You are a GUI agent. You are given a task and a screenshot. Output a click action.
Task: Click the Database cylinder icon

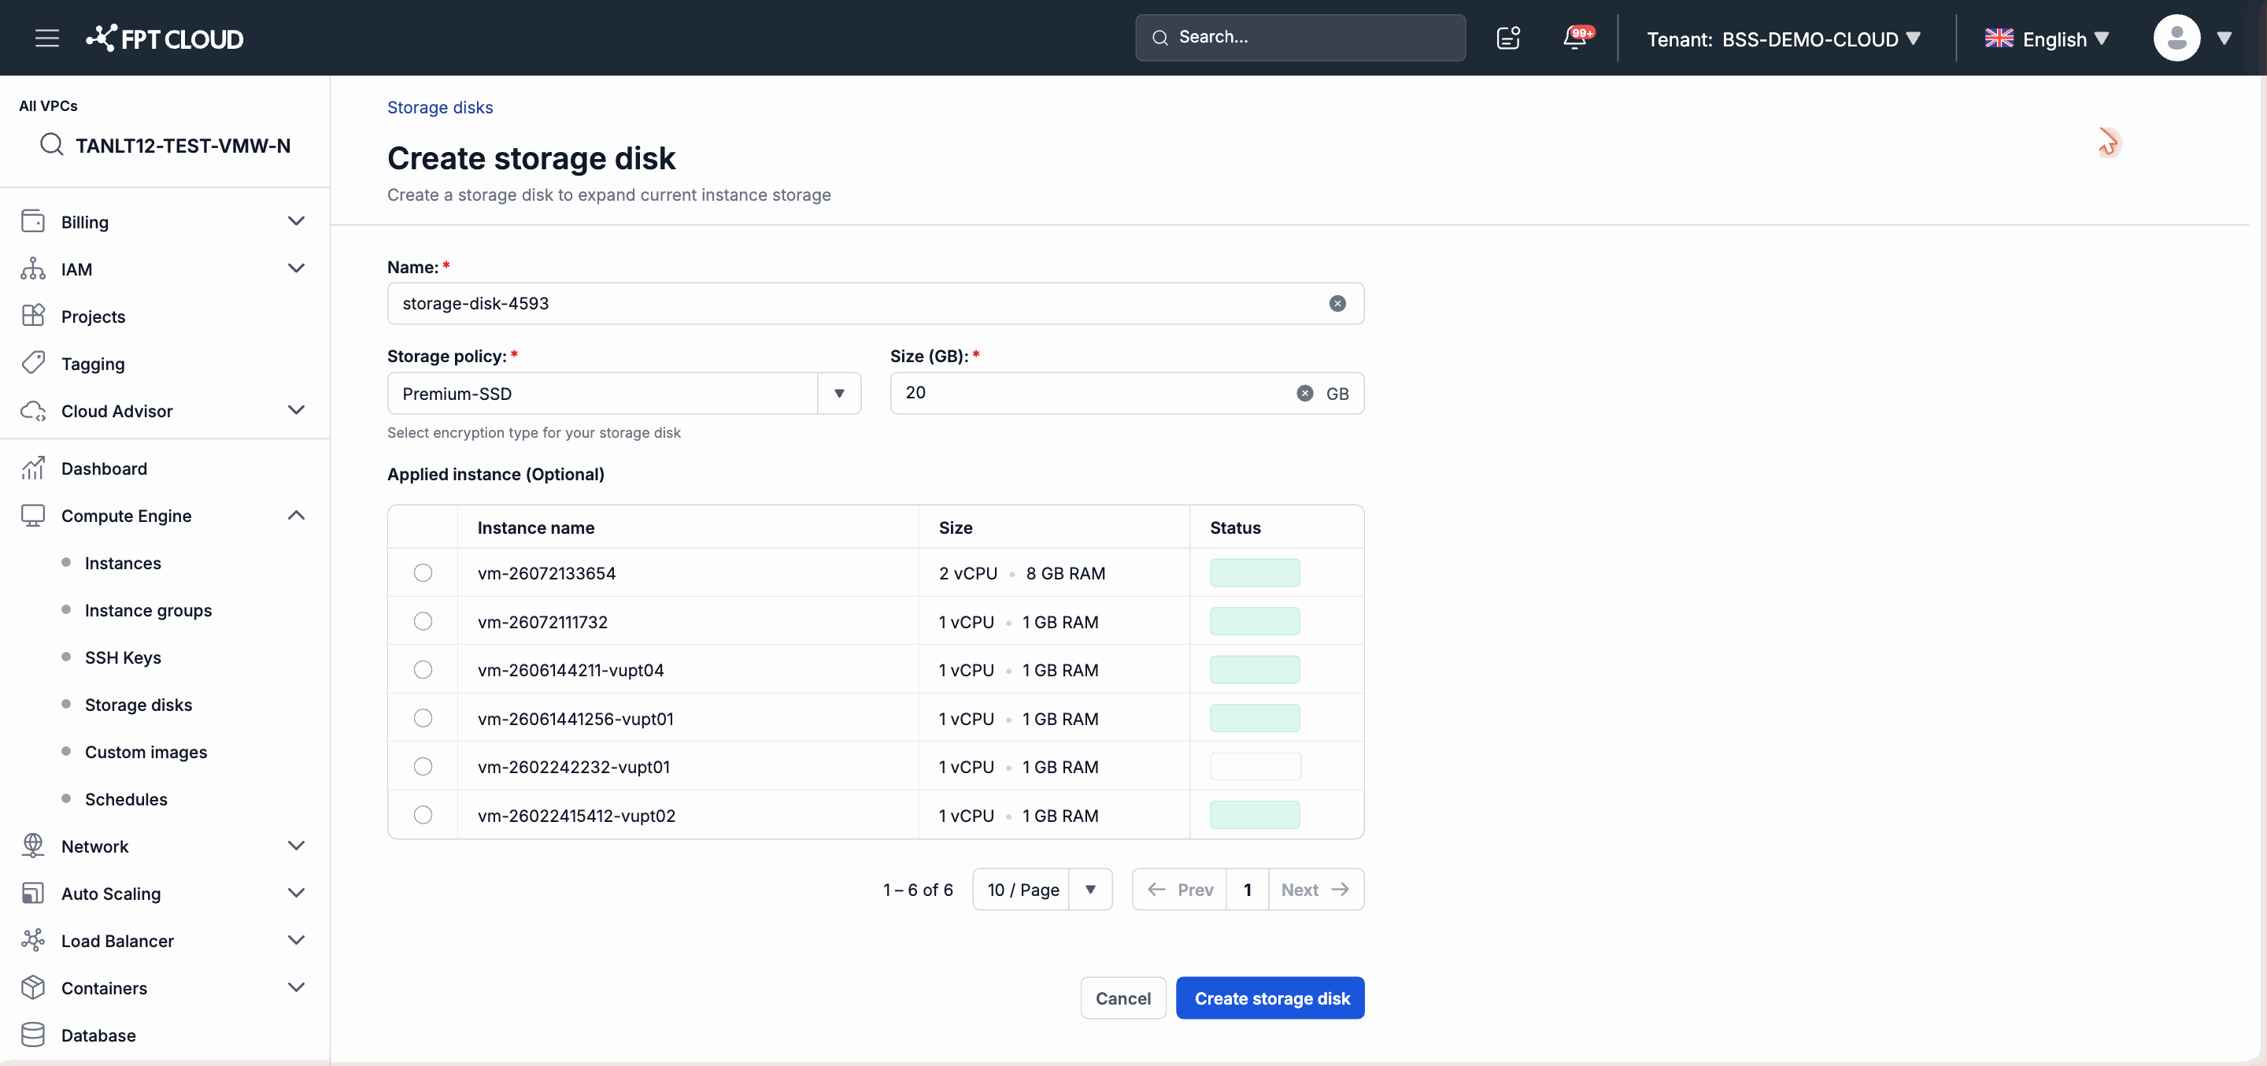[33, 1035]
